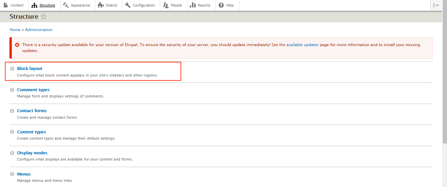Add Structure page to shortcuts star
The image size is (447, 187).
tap(43, 17)
